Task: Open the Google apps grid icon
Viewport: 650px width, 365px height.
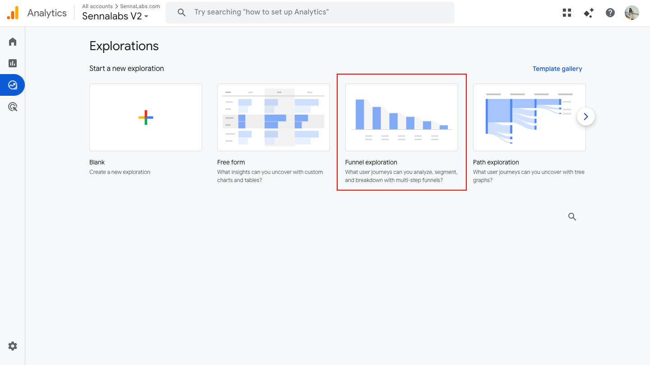Action: coord(567,13)
